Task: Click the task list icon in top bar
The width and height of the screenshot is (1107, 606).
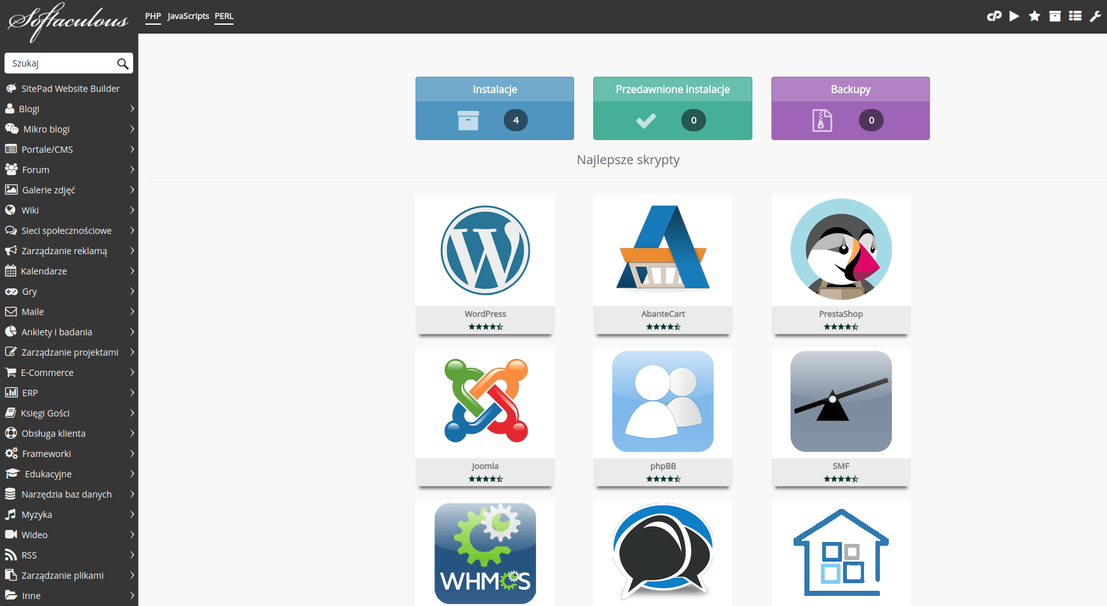Action: 1075,16
